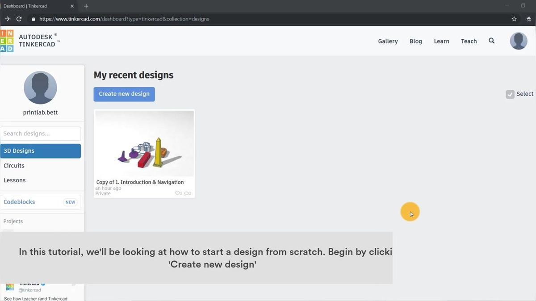Click the padlock site info icon
This screenshot has height=301, width=536.
pyautogui.click(x=33, y=19)
